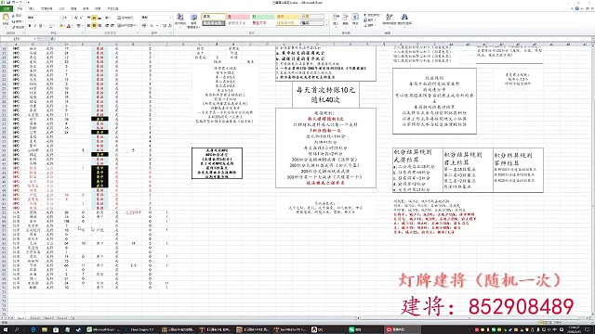
Task: Click the yellow fill color swatch
Action: 60,26
